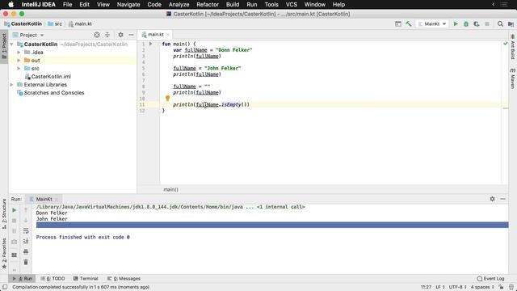
Task: Click src breadcrumb in navigation bar
Action: (x=55, y=23)
